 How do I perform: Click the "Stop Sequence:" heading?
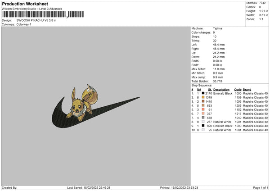pos(202,86)
